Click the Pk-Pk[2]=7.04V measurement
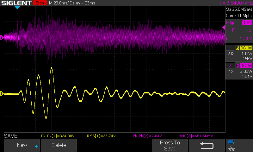The width and height of the screenshot is (253, 152). pos(147,136)
